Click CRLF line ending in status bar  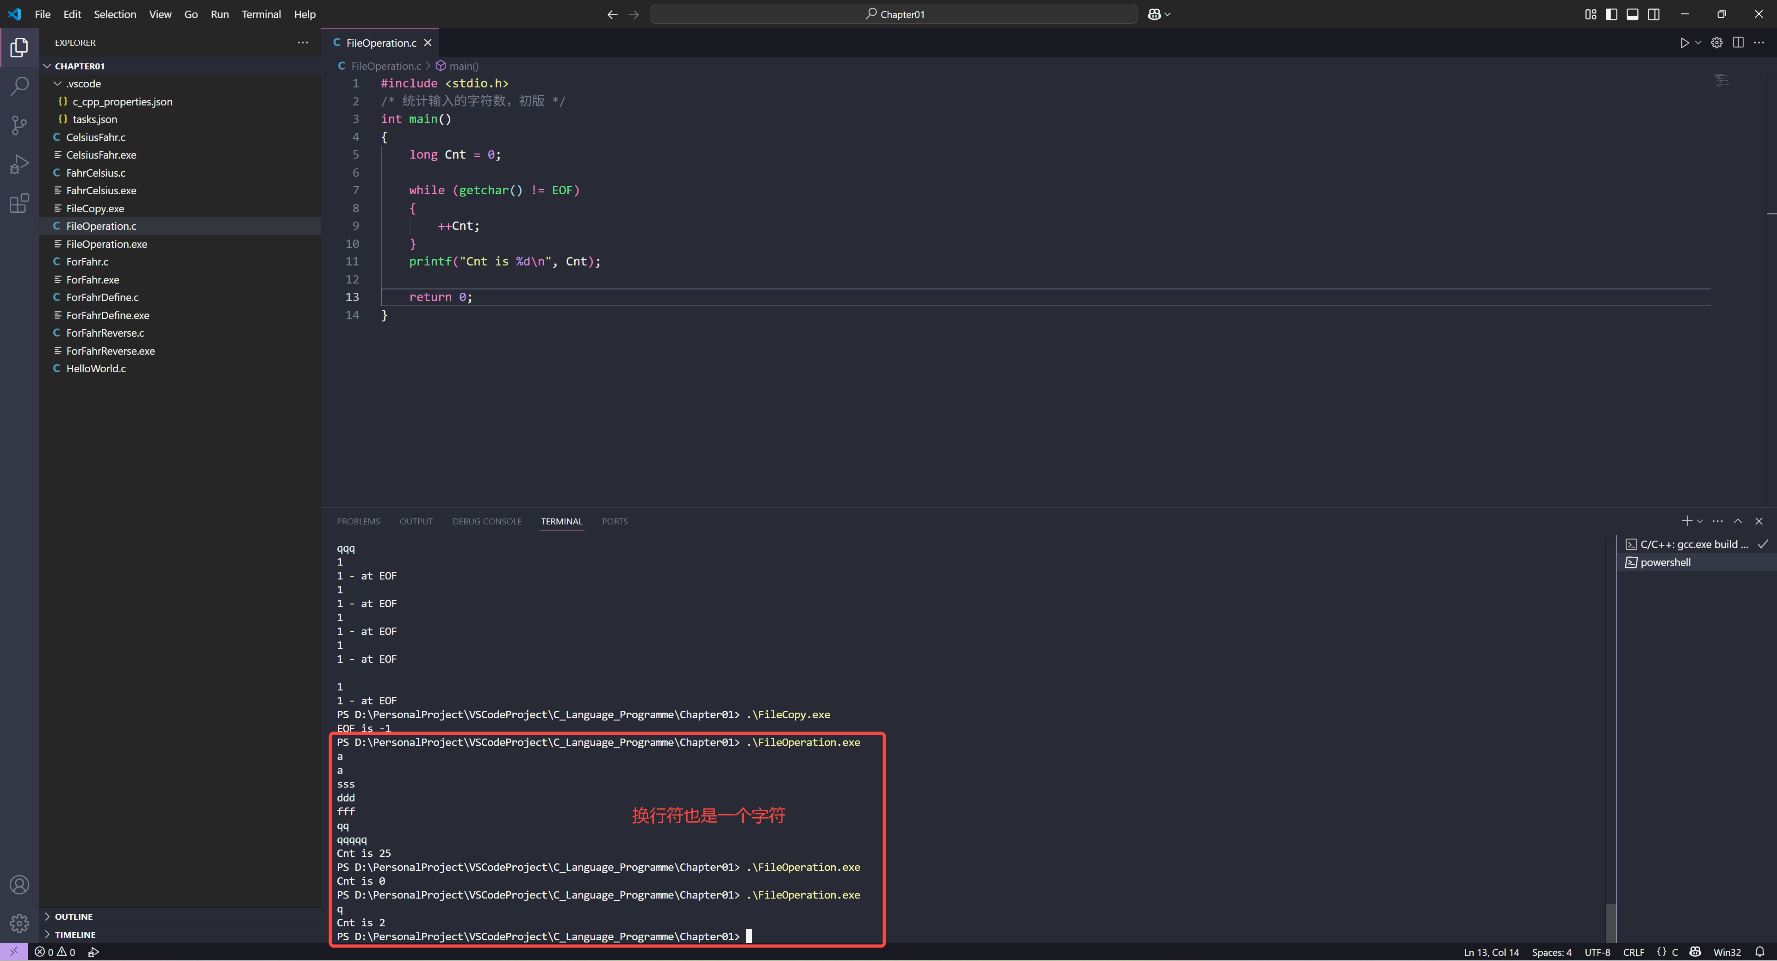tap(1633, 952)
